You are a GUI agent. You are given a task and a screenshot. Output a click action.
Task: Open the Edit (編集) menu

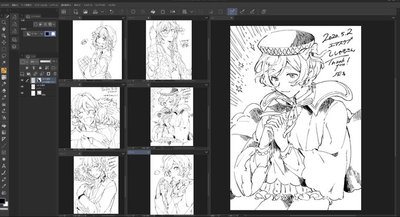pyautogui.click(x=15, y=5)
